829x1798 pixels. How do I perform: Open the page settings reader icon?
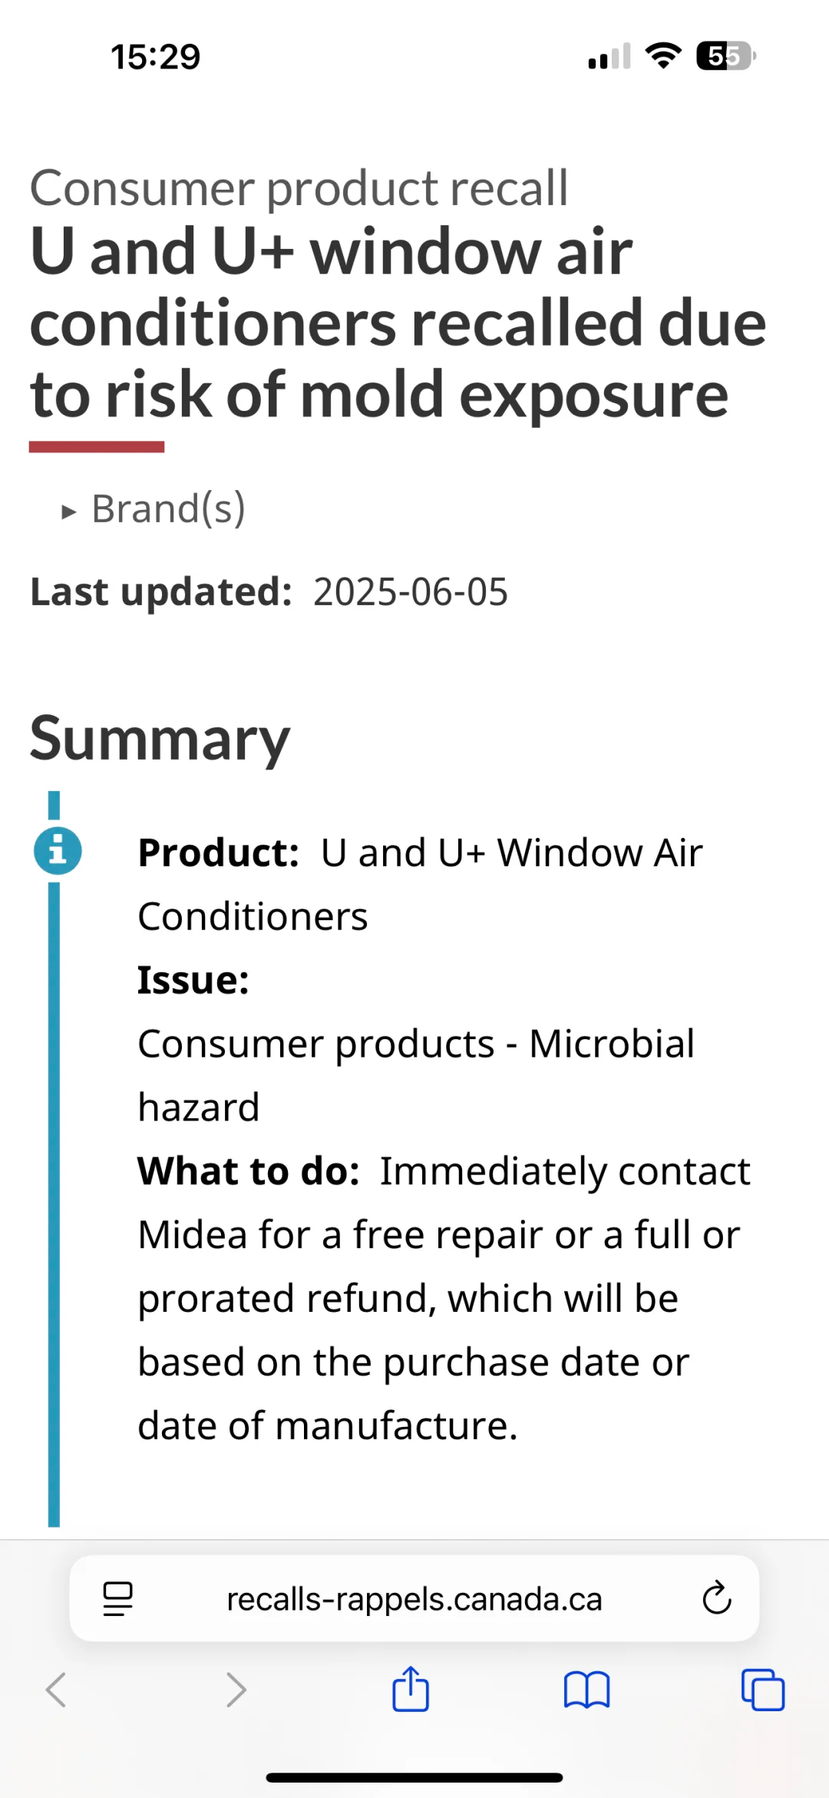pos(118,1599)
